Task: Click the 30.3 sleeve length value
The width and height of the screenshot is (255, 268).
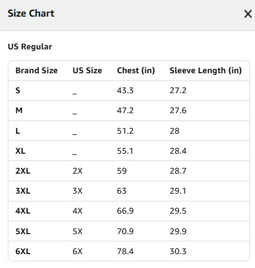Action: pyautogui.click(x=178, y=251)
